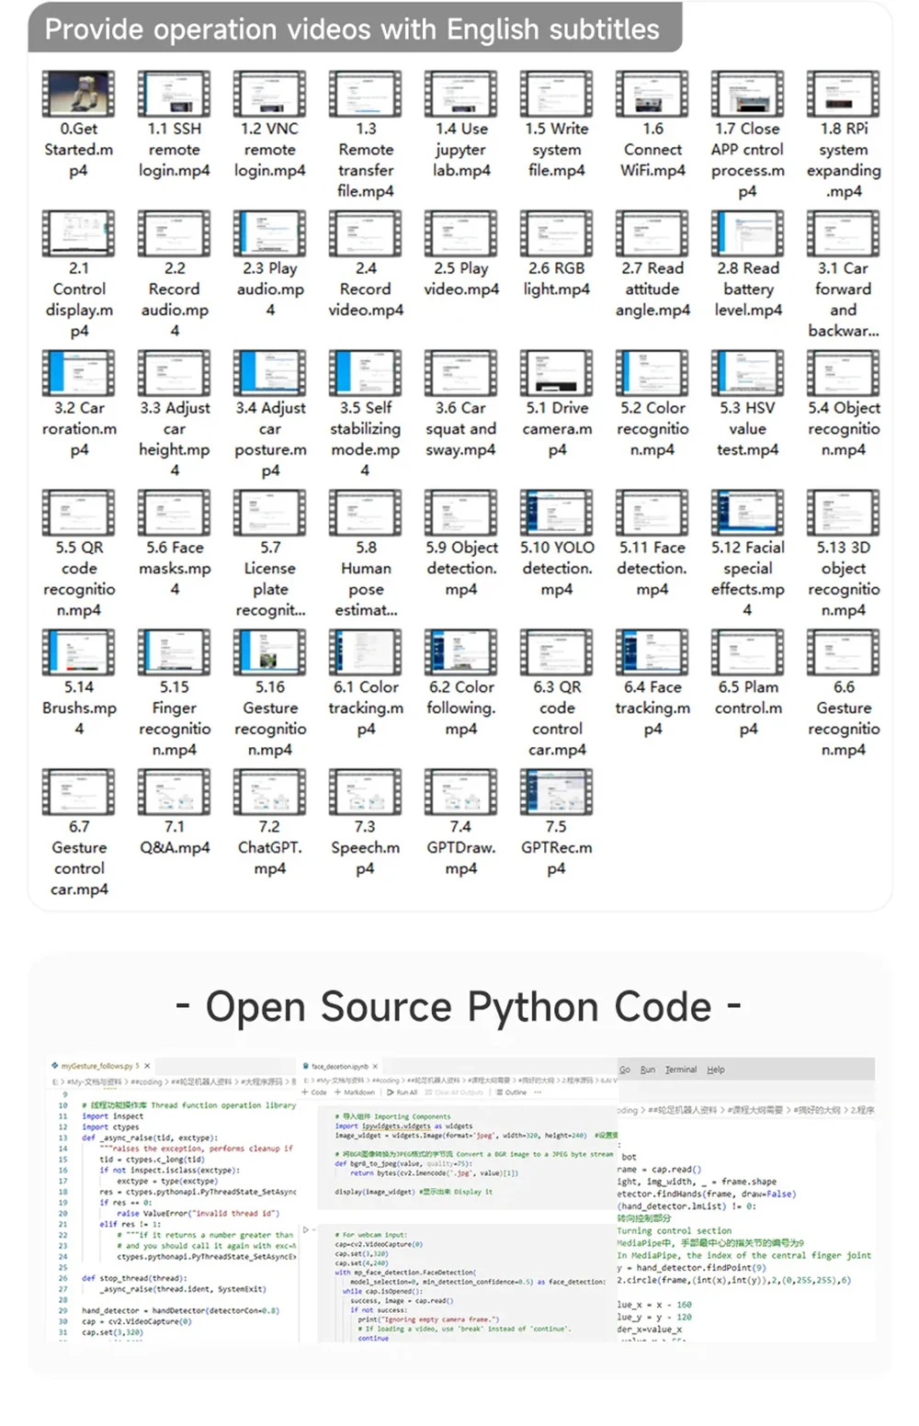Select 5.8 Human pose estimation video icon
Screen dimensions: 919x1426
pyautogui.click(x=366, y=513)
